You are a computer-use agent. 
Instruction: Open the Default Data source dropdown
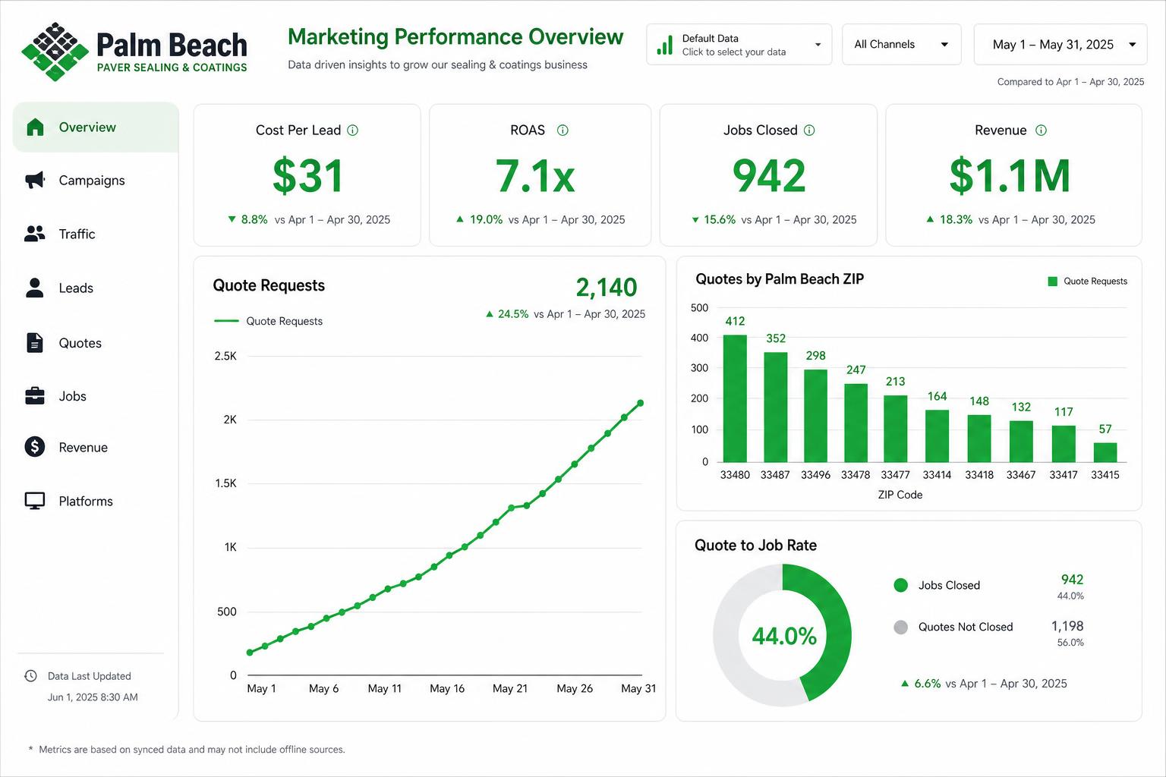coord(739,45)
